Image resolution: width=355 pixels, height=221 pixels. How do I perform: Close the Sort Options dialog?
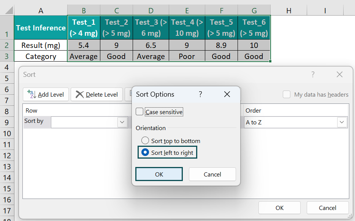227,94
